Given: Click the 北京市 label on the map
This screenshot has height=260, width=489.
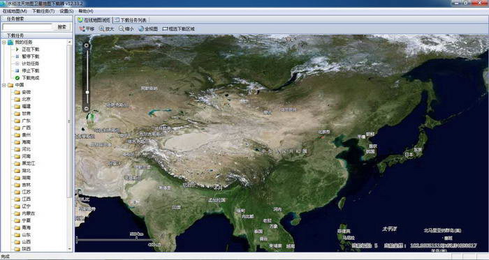Looking at the screenshot, I should [x=323, y=132].
